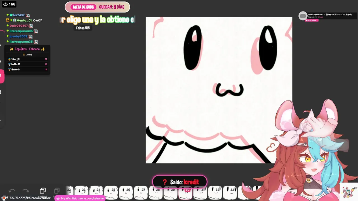Image resolution: width=358 pixels, height=201 pixels.
Task: Click the crown badge next to Mento_01
Action: pyautogui.click(x=8, y=20)
